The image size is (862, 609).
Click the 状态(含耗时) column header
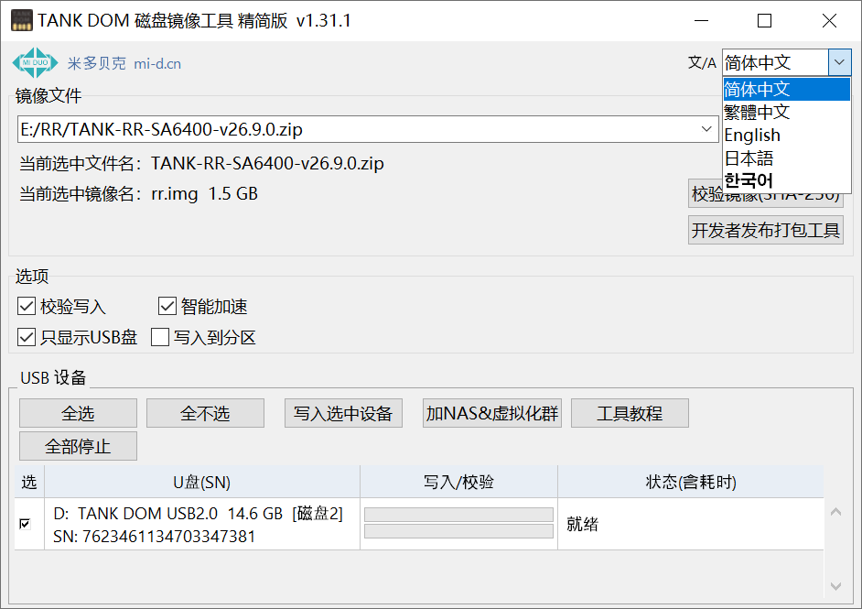click(691, 482)
